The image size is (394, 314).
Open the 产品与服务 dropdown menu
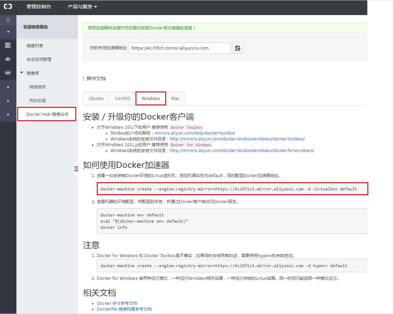[x=82, y=7]
